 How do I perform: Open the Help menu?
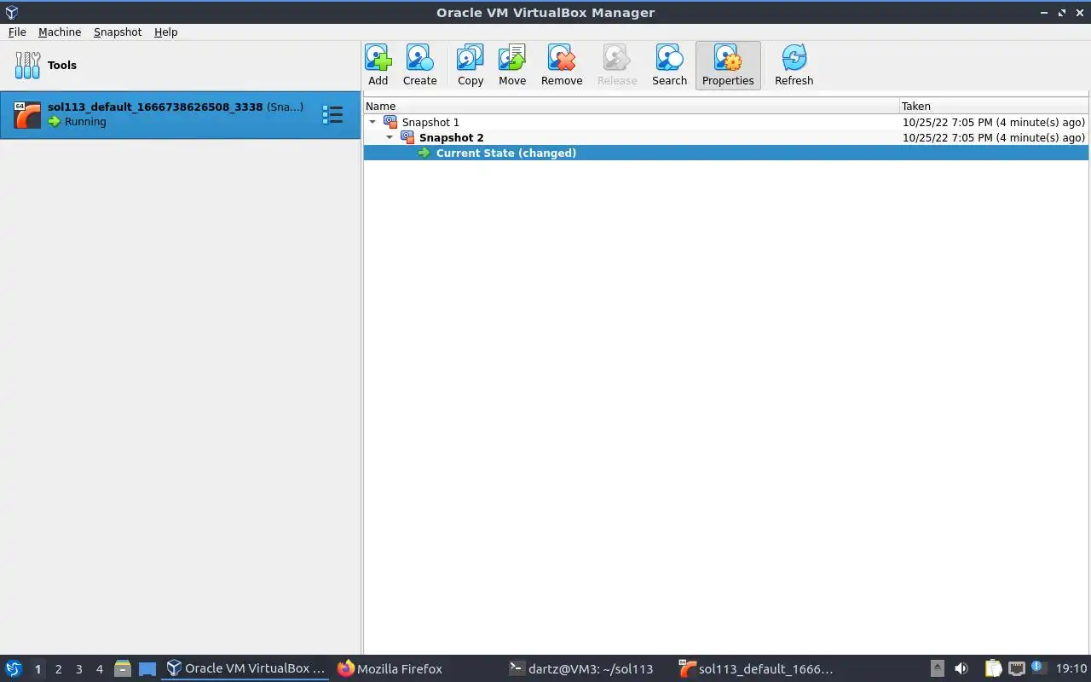(x=165, y=32)
